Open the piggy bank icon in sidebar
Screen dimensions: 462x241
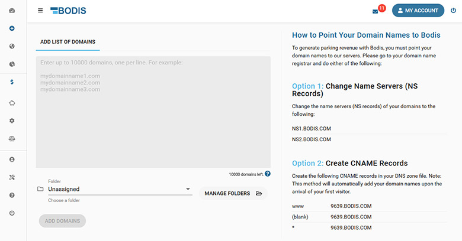[12, 103]
